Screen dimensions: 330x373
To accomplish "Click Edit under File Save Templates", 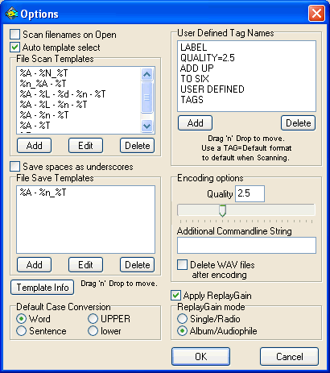I will [85, 265].
